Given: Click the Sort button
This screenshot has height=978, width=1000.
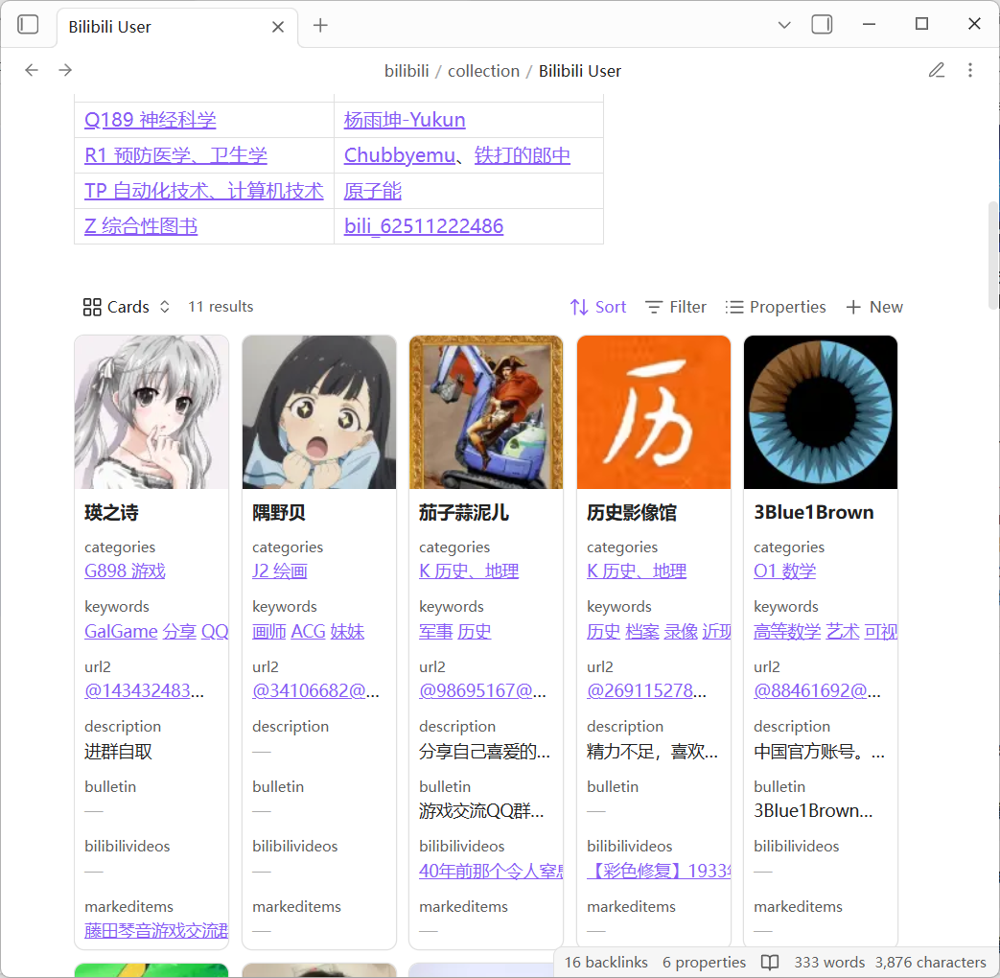Looking at the screenshot, I should (x=598, y=307).
